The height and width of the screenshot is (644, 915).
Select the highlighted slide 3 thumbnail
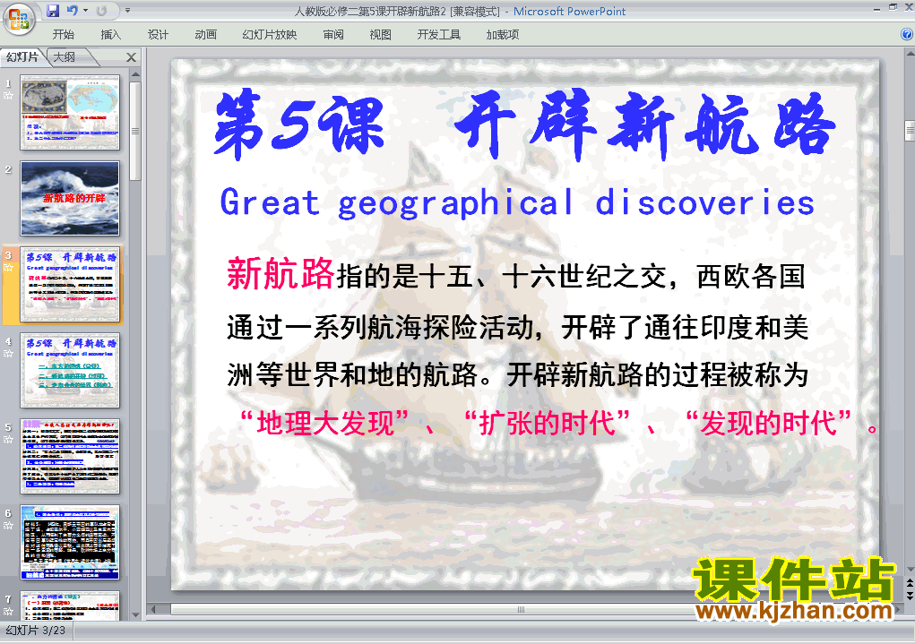pos(70,284)
